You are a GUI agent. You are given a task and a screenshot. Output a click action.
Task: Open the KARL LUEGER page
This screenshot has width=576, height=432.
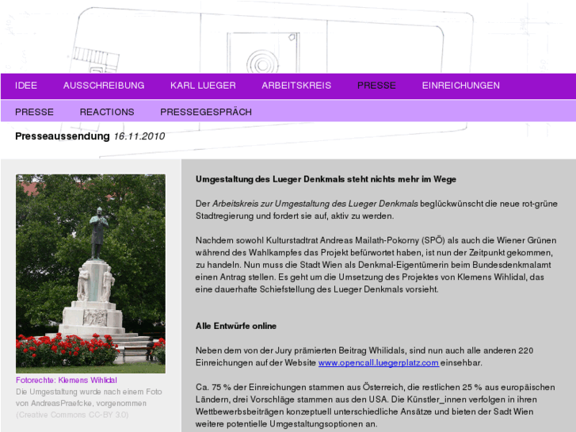point(203,86)
